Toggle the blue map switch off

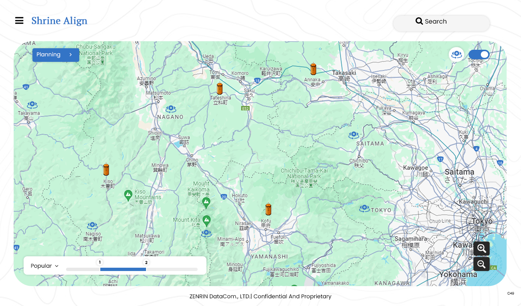coord(479,54)
